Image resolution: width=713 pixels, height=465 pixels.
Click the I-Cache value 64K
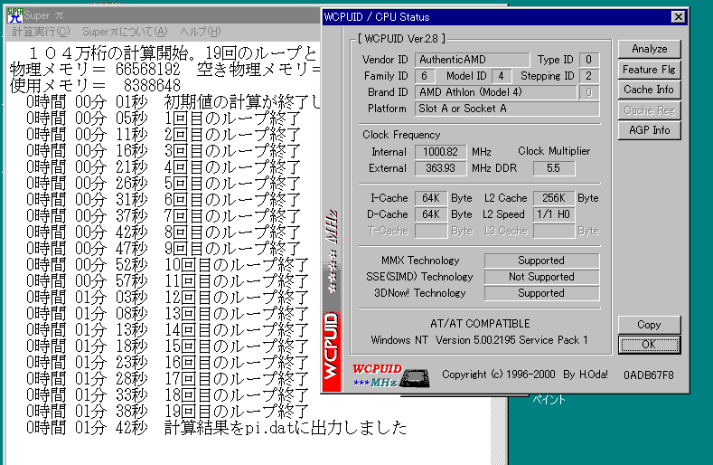[431, 198]
